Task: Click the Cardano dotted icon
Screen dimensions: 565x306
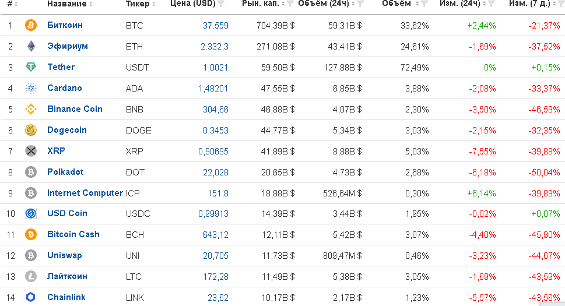Action: (31, 88)
